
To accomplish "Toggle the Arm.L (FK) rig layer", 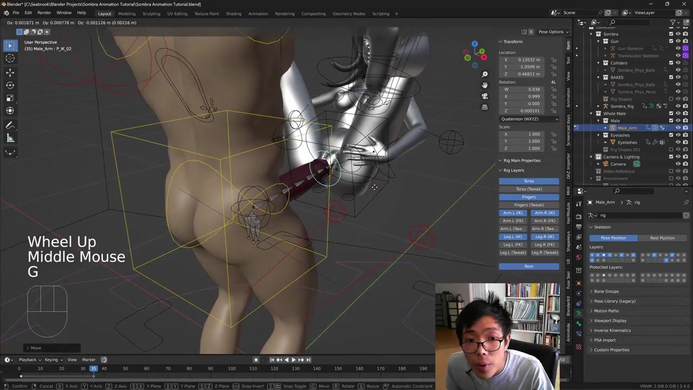I will pos(513,221).
